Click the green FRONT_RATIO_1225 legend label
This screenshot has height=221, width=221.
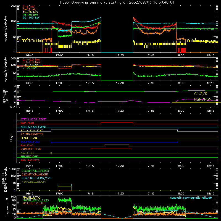pyautogui.click(x=36, y=200)
